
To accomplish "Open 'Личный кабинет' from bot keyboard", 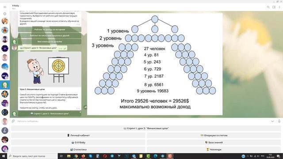I will tap(78, 136).
